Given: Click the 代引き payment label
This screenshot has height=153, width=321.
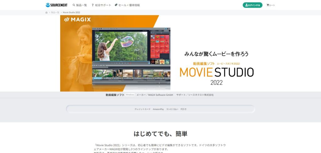Looking at the screenshot, I should tap(183, 109).
